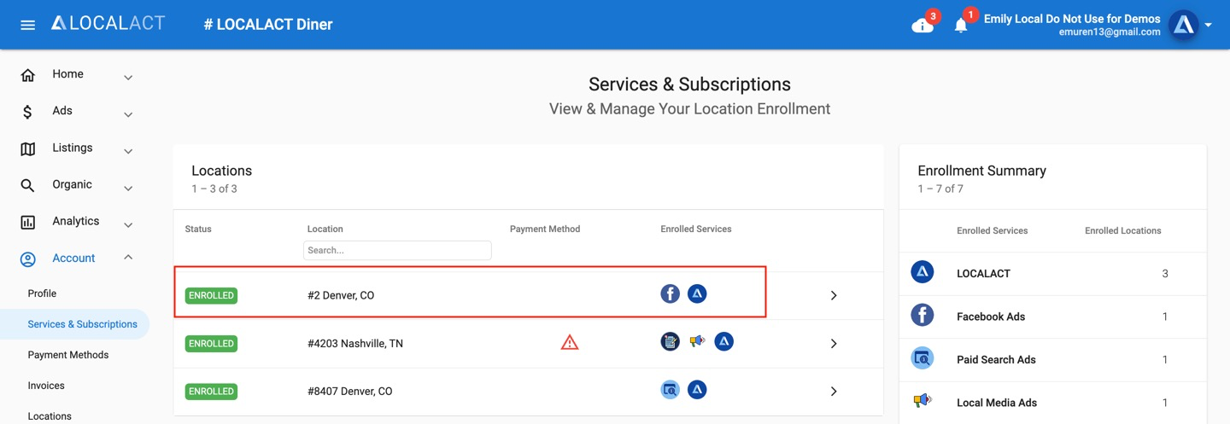Expand the Listings menu chevron
Viewport: 1230px width, 424px height.
(x=128, y=151)
